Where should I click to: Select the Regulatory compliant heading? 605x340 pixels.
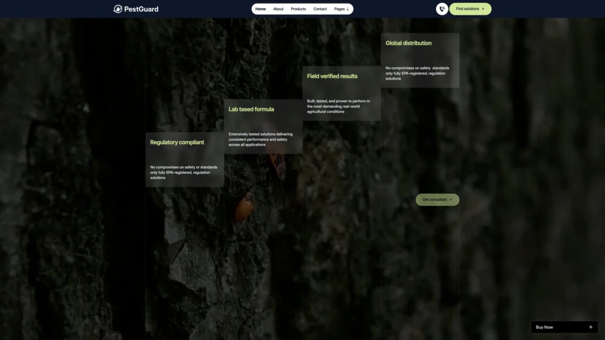click(x=177, y=143)
